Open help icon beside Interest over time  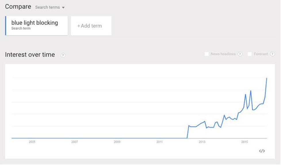coord(63,55)
